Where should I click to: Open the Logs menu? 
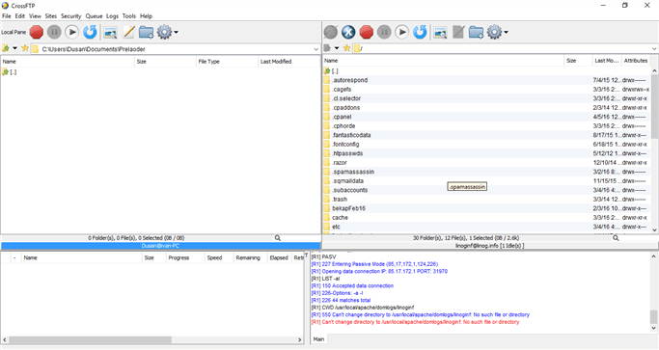click(112, 16)
